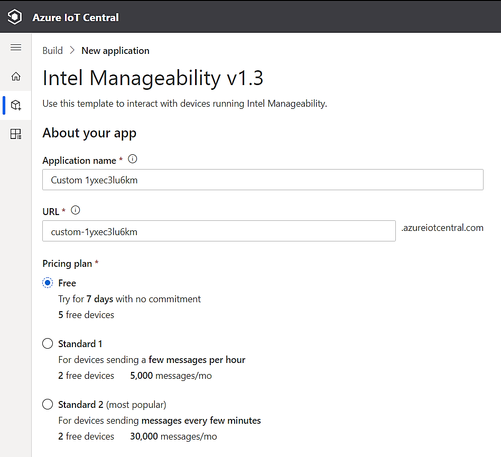This screenshot has width=501, height=457.
Task: Click the Standard 1 label text
Action: click(x=80, y=344)
